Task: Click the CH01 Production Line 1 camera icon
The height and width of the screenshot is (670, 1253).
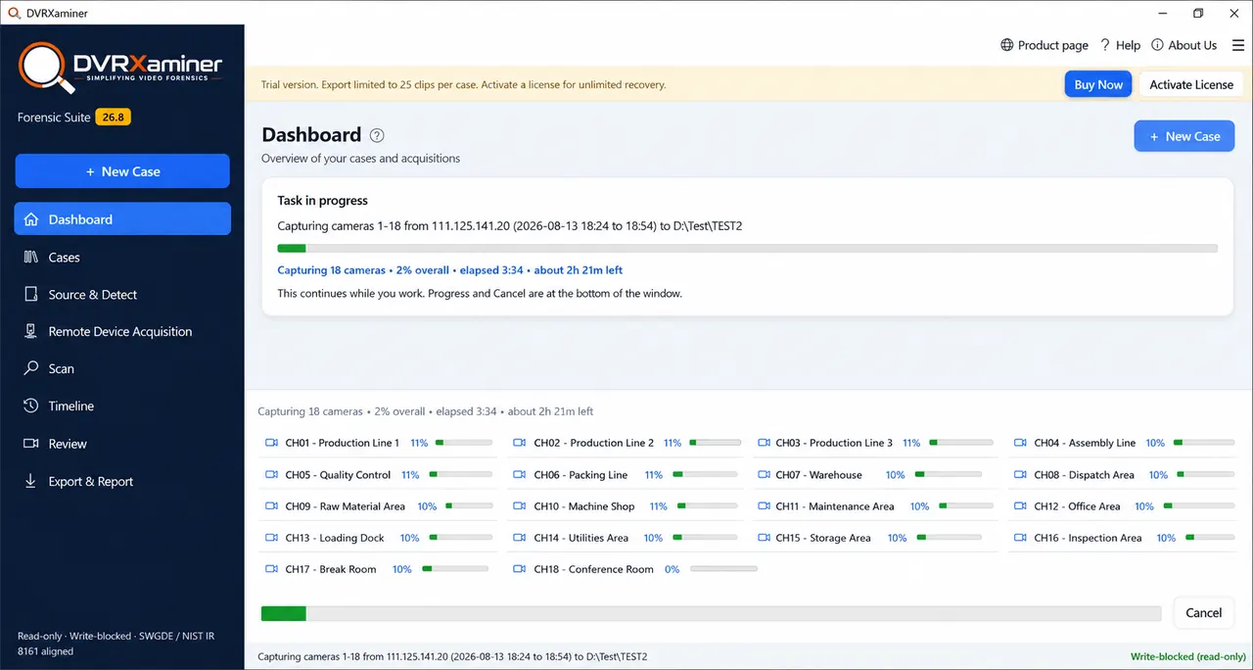Action: [272, 443]
